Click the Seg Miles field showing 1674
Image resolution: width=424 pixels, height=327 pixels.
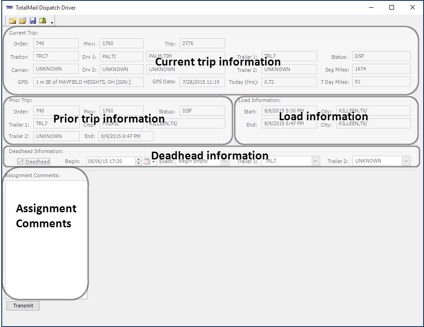pos(381,69)
